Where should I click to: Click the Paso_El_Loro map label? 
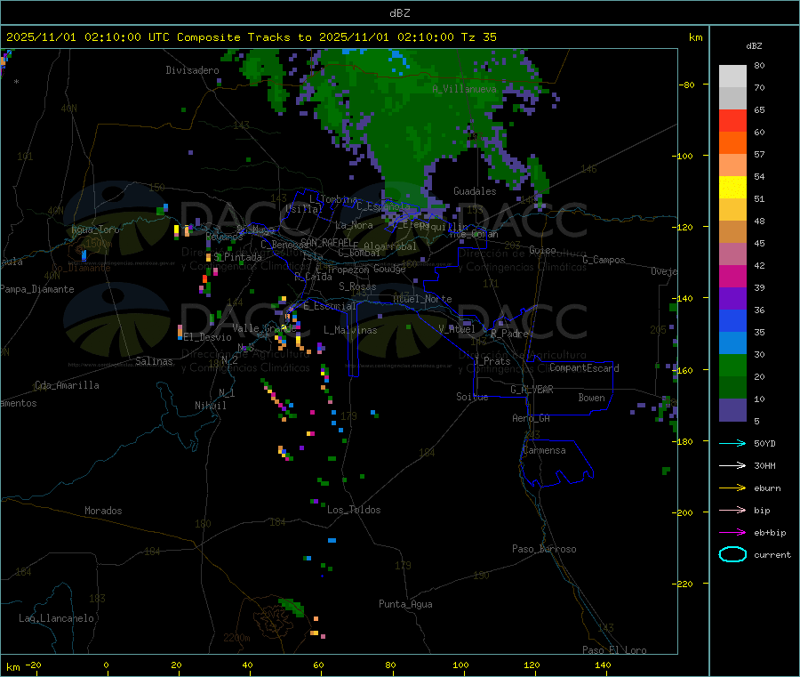[x=615, y=650]
